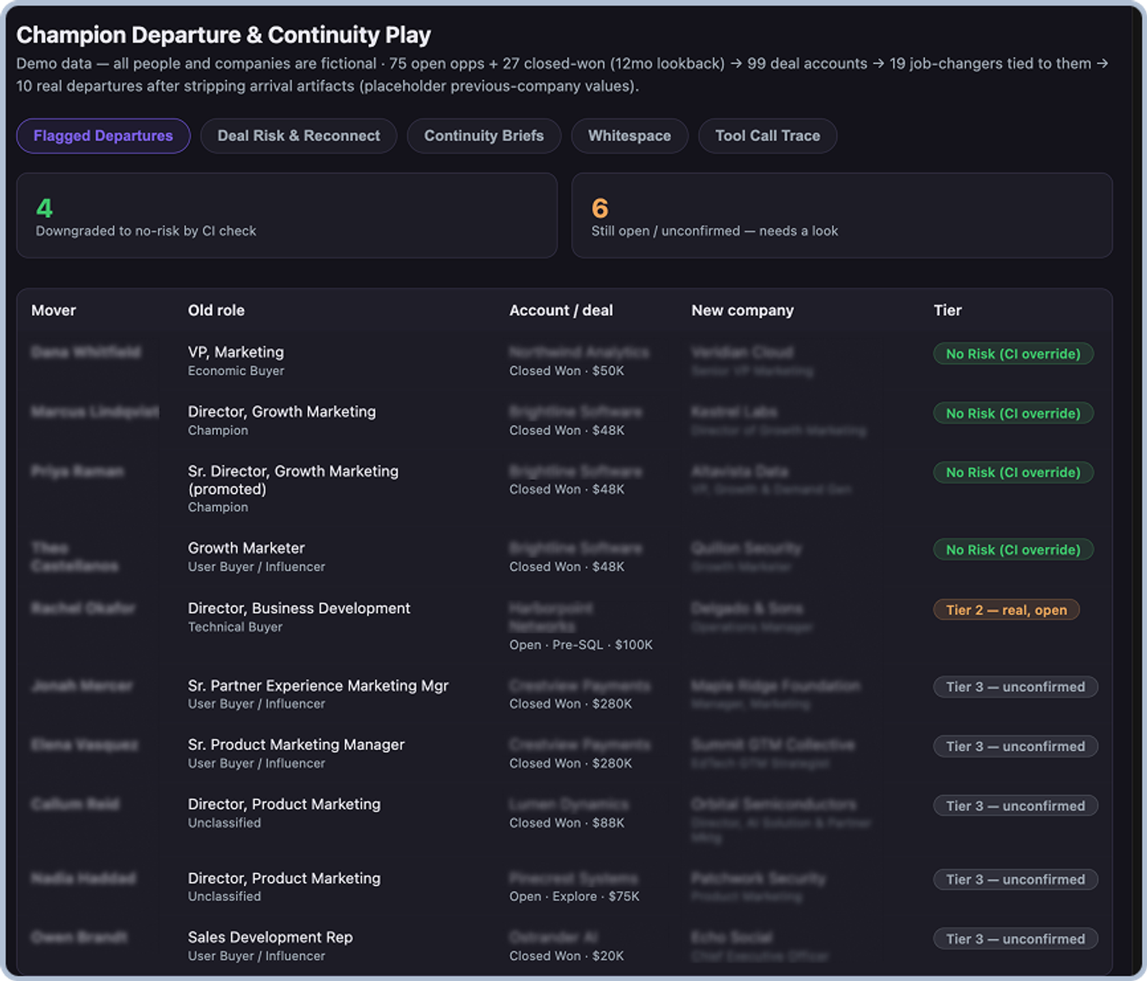
Task: Click the 'Open · Explore · $75K' deal text
Action: 574,897
